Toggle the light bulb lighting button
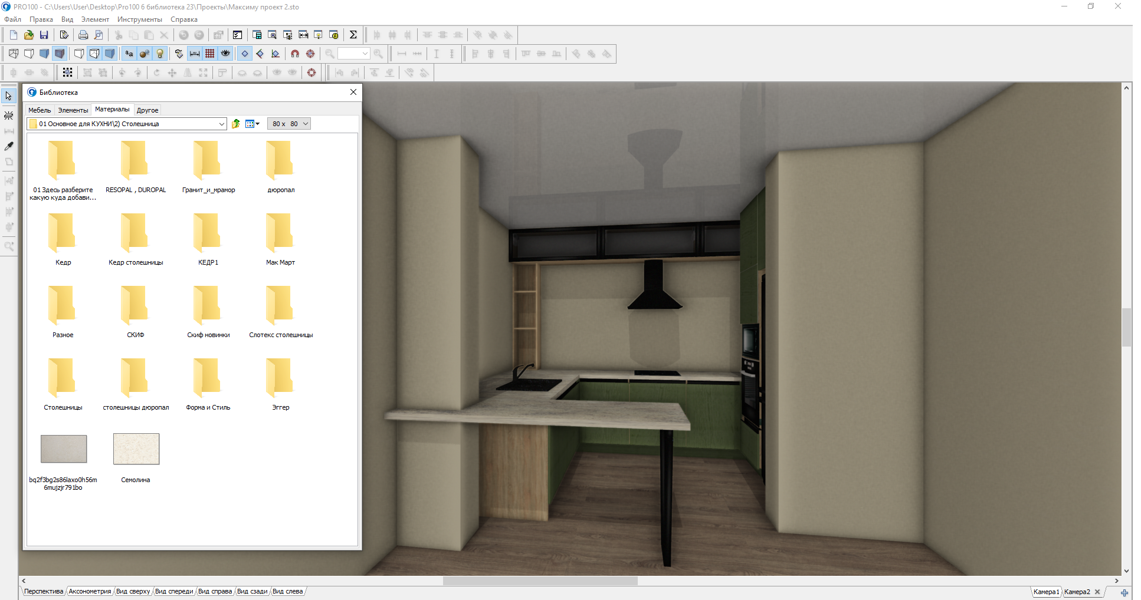Screen dimensions: 1141x600 pyautogui.click(x=160, y=54)
